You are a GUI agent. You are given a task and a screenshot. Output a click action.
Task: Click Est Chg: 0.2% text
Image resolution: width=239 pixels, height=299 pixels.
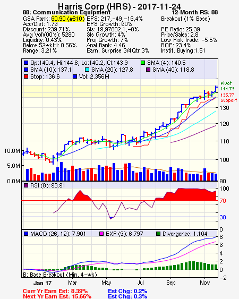pos(127,291)
